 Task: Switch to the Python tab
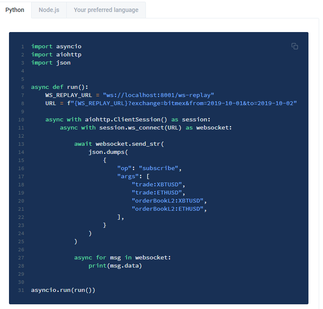point(15,10)
